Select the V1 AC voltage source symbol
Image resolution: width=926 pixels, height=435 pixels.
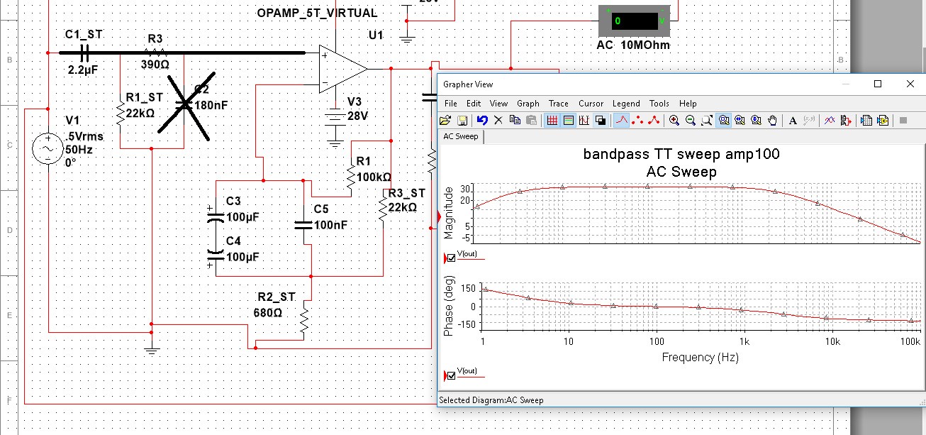coord(48,150)
